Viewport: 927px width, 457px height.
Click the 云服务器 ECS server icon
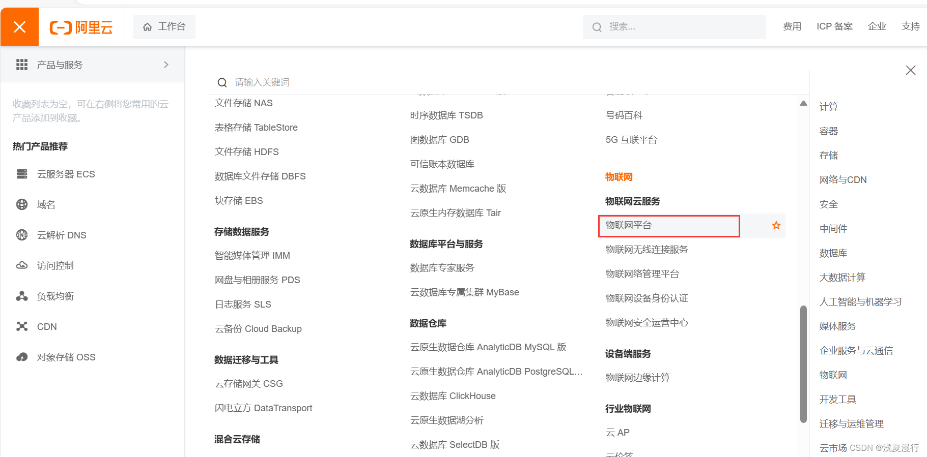click(x=22, y=174)
